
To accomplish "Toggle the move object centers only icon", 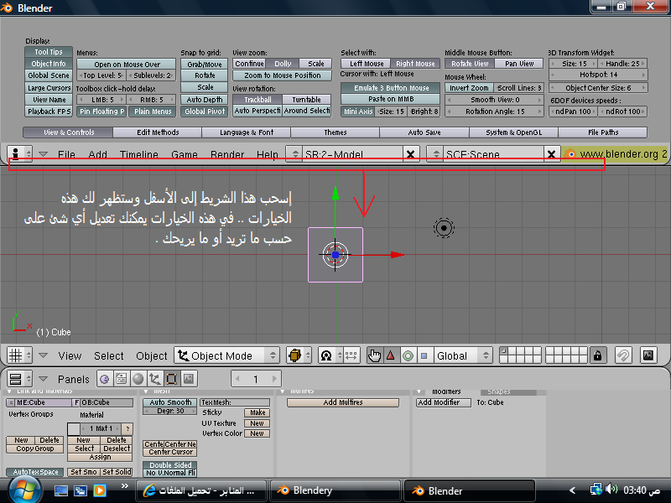I will 351,355.
